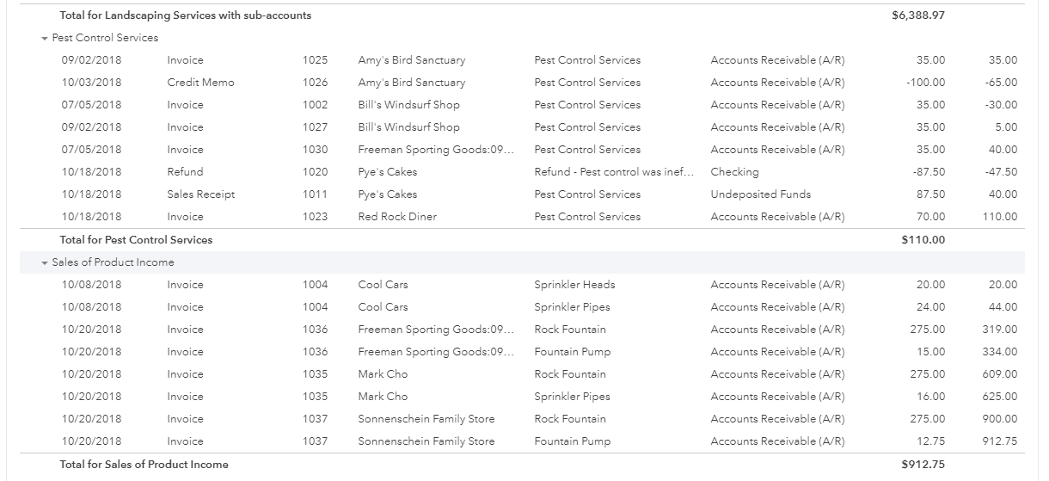Select Bill's Windsurf Shop in invoice 1027 row

coord(408,127)
